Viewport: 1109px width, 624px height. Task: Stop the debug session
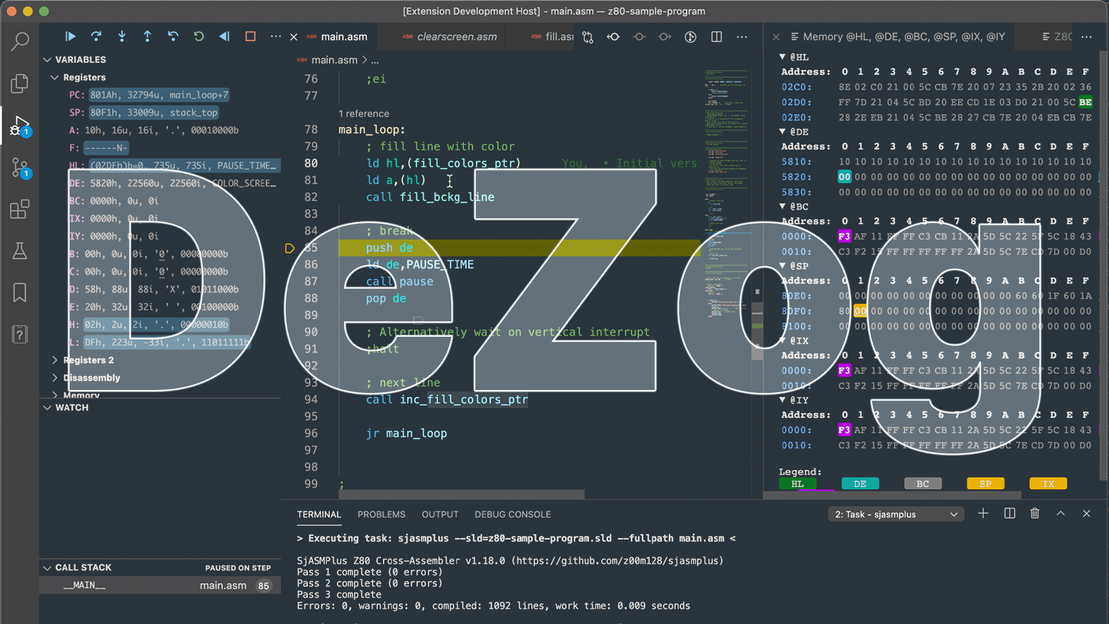coord(250,36)
